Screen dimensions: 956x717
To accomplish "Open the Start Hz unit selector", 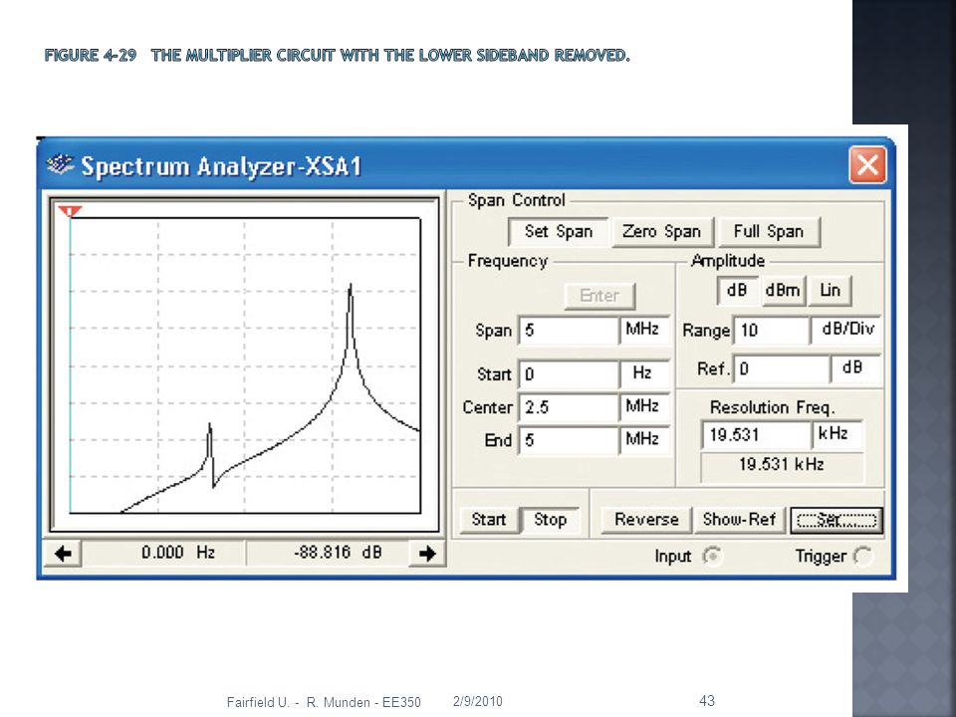I will (644, 374).
